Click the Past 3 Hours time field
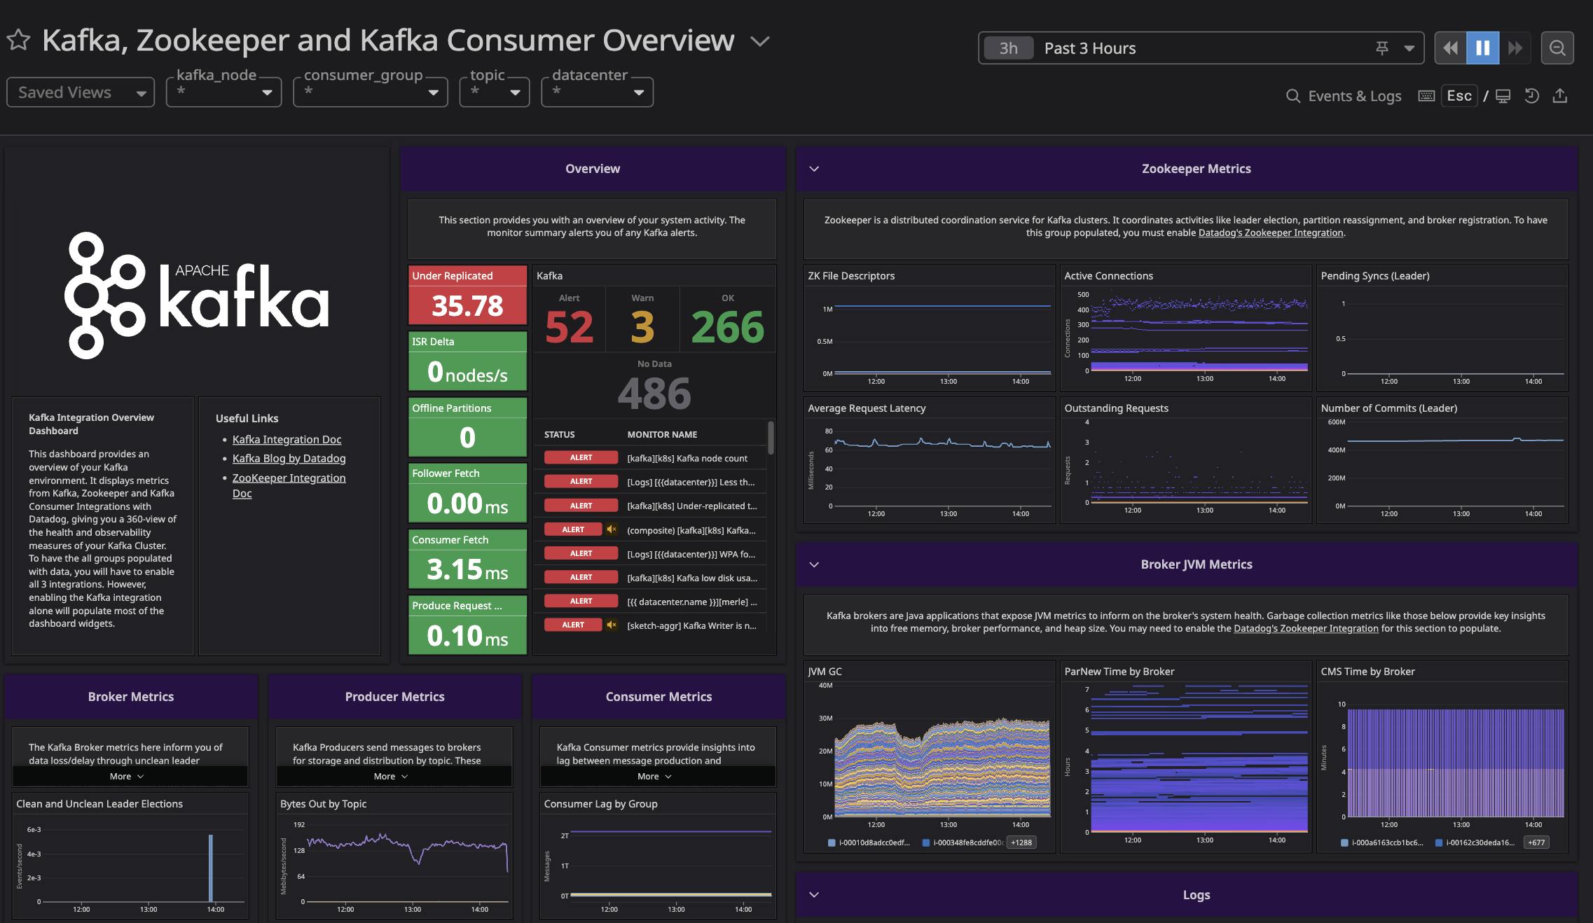This screenshot has width=1593, height=923. click(x=1201, y=48)
